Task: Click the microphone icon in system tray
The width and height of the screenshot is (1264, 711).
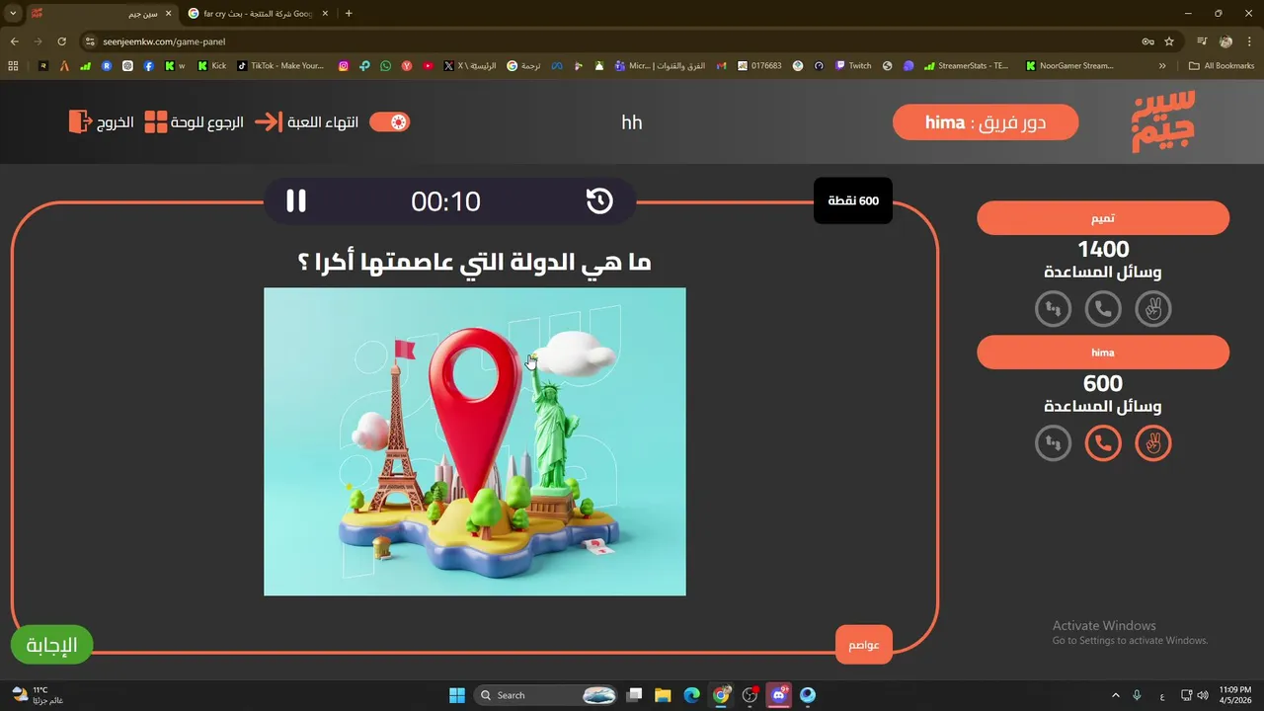Action: point(1138,695)
